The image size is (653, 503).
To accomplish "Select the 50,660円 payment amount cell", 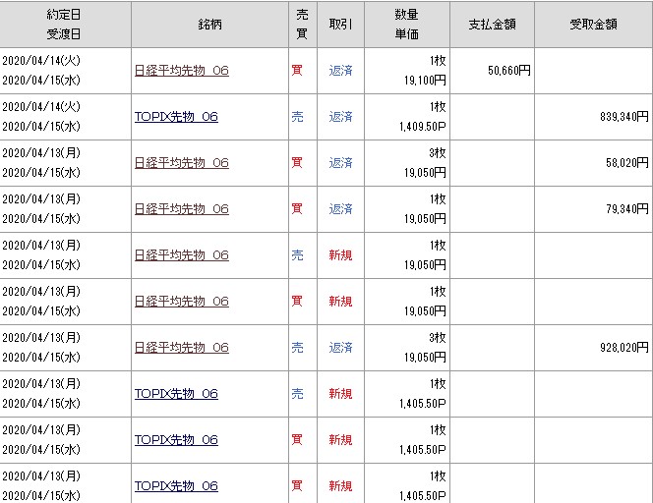I will pos(508,71).
